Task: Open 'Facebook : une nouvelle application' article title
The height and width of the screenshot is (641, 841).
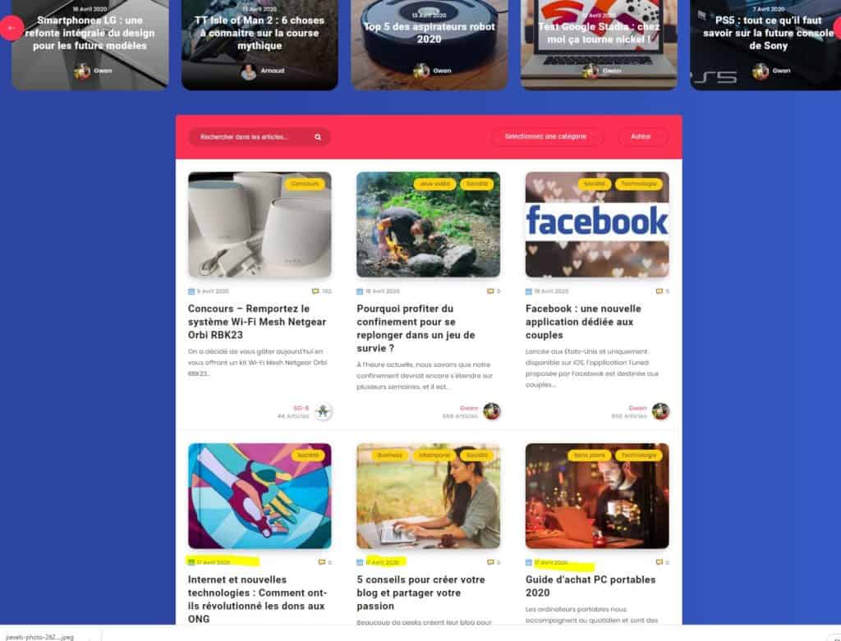Action: [x=583, y=322]
